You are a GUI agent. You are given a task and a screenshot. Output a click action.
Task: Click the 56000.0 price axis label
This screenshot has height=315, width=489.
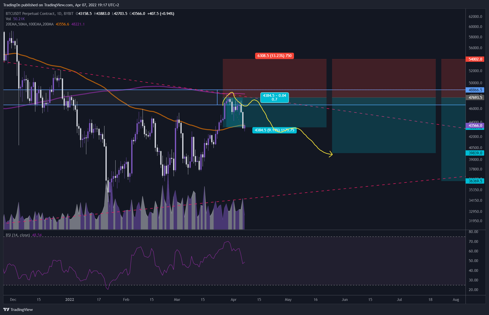(x=475, y=48)
